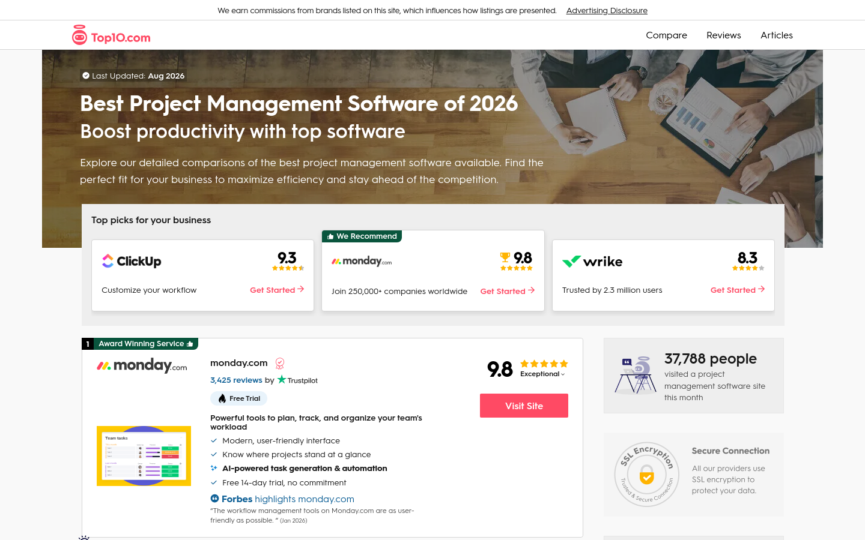This screenshot has width=865, height=540.
Task: Open the 3,425 reviews link
Action: click(236, 380)
